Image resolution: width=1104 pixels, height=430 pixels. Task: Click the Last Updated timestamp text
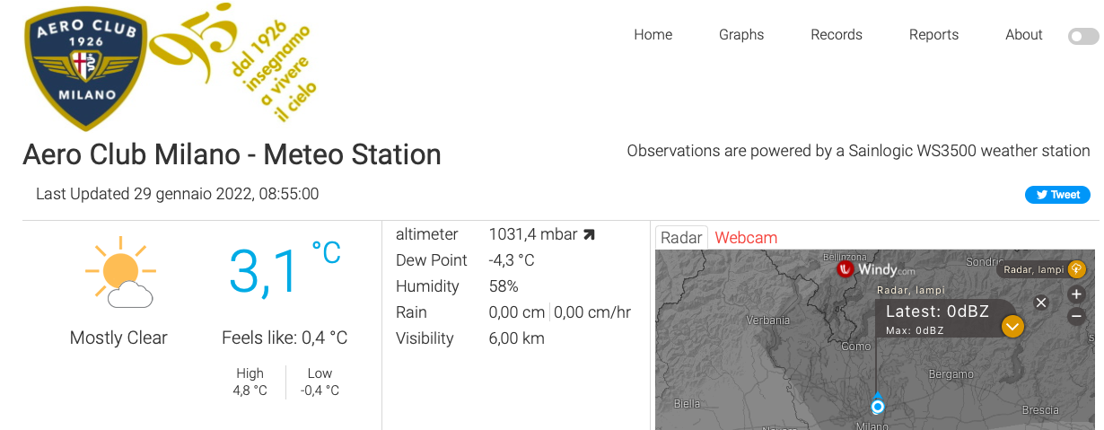click(x=177, y=194)
